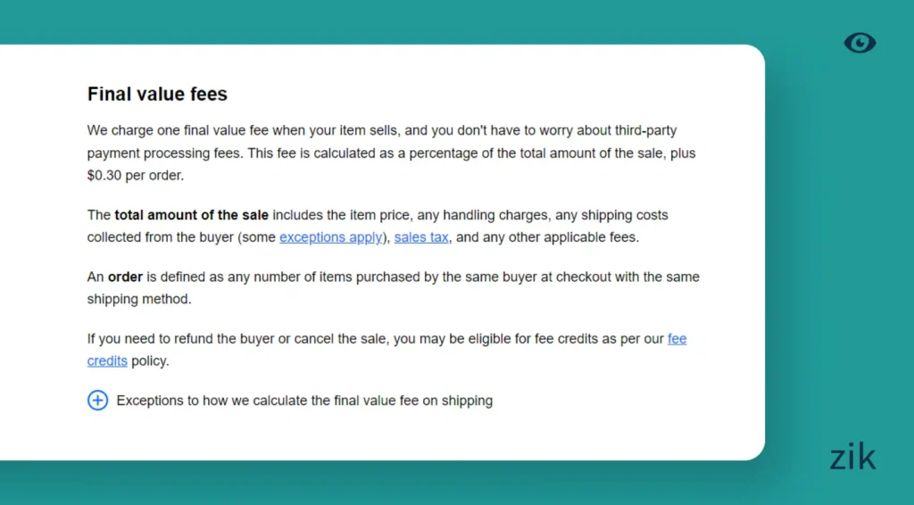Screen dimensions: 914x505
Task: Click "We charge one final value fee" sentence start
Action: pyautogui.click(x=177, y=130)
